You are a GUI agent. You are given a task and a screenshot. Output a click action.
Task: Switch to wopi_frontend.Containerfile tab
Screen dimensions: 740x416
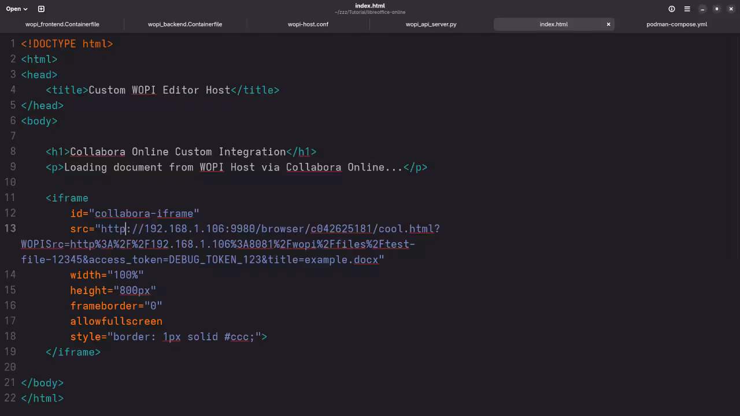(62, 24)
